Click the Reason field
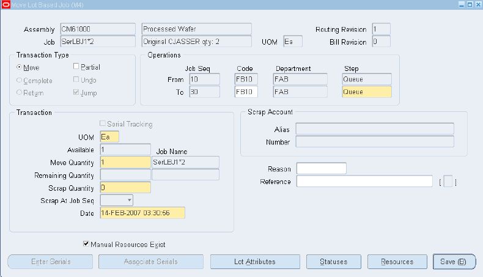483x277 pixels. [x=321, y=169]
